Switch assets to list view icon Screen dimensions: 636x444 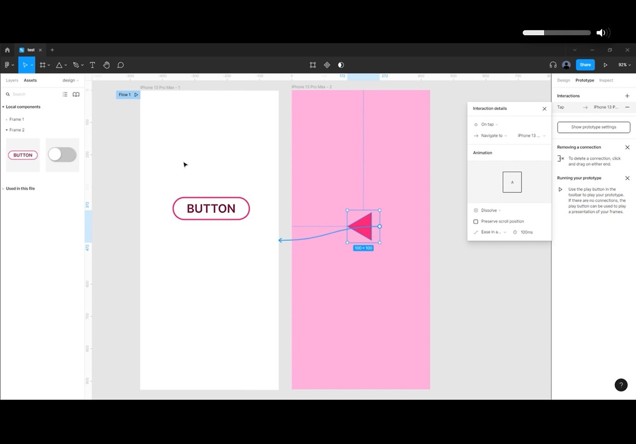65,94
